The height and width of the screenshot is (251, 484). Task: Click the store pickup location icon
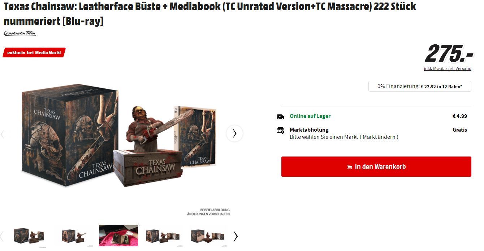280,130
